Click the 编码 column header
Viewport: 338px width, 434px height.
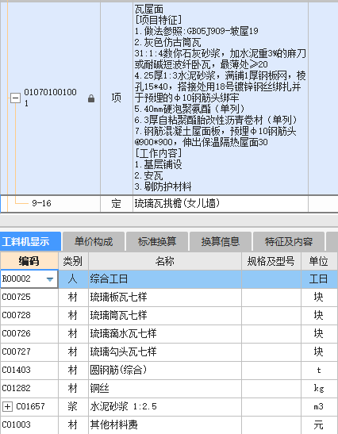(29, 261)
